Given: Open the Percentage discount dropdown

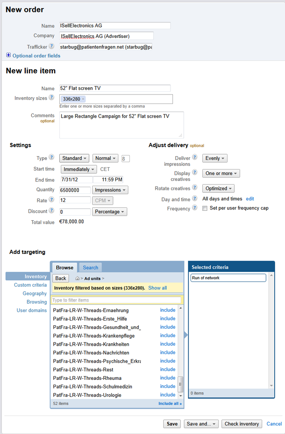Looking at the screenshot, I should click(x=110, y=211).
